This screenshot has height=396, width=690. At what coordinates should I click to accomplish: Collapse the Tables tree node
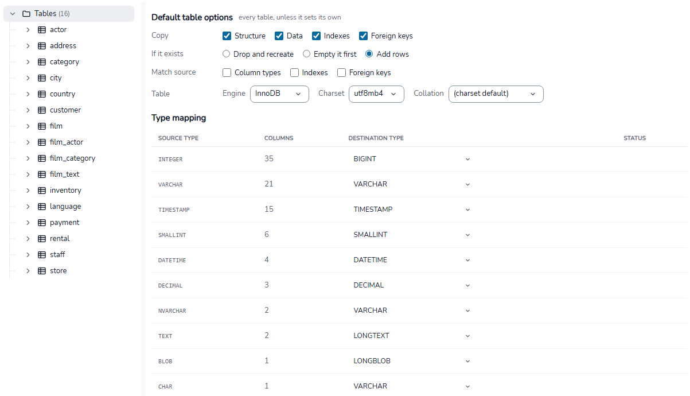pos(13,14)
